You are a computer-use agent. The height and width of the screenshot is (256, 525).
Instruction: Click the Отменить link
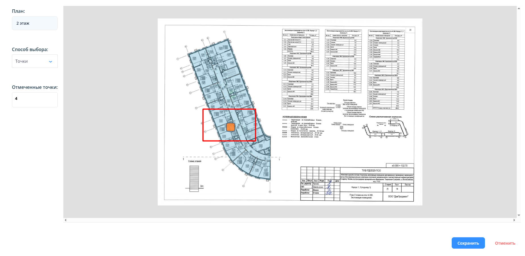pos(505,243)
